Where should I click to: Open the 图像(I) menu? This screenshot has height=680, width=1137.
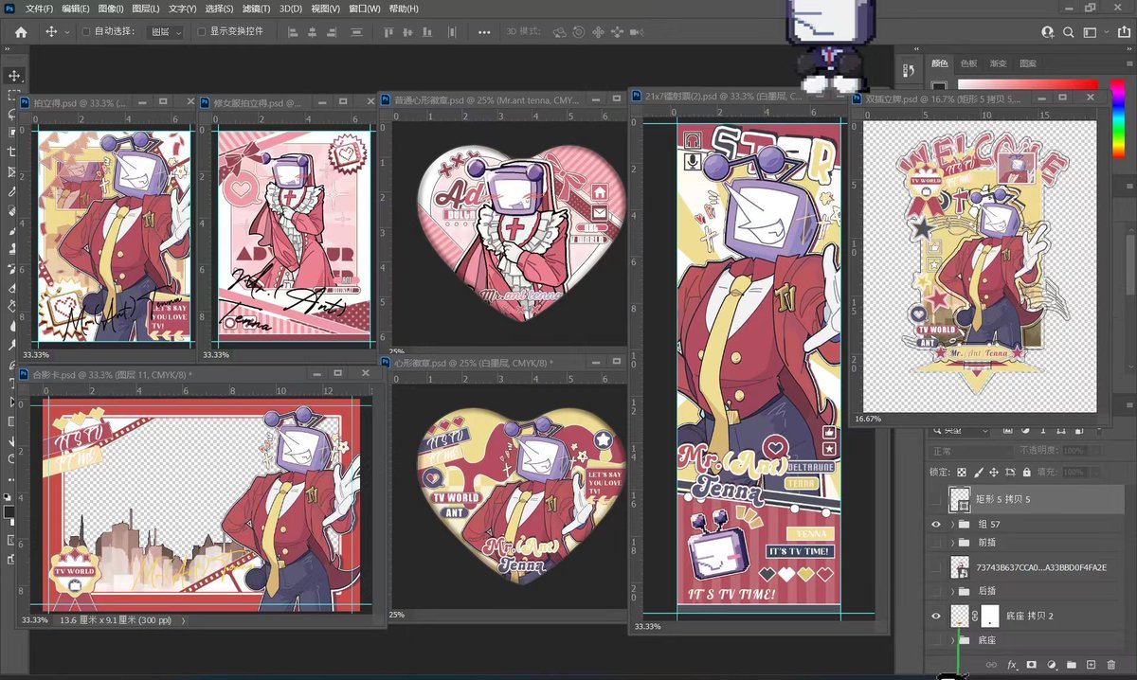(109, 9)
